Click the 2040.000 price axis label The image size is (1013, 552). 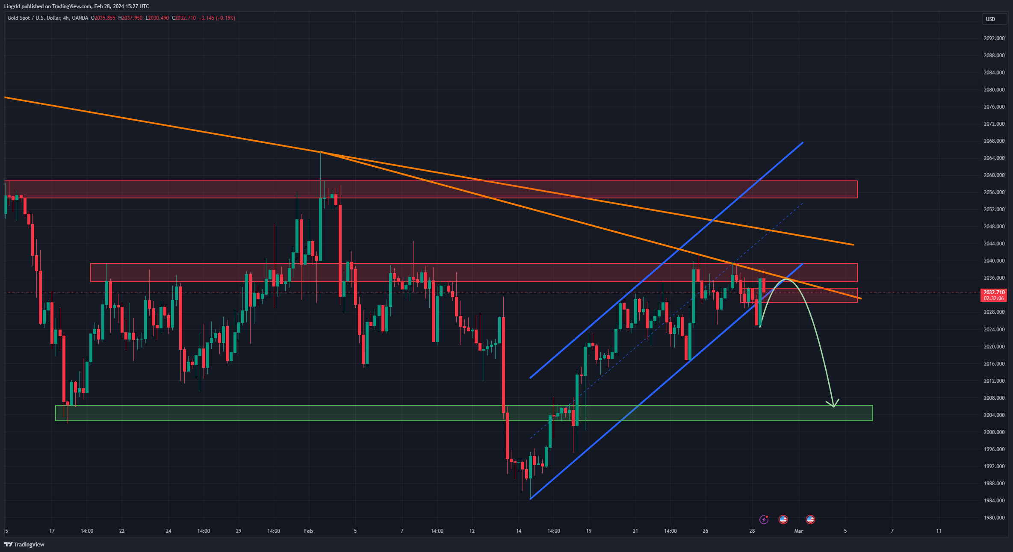[994, 261]
